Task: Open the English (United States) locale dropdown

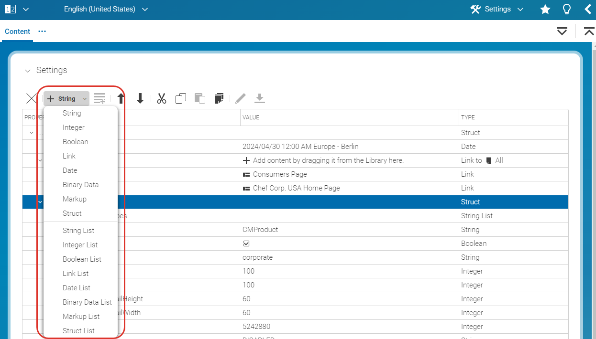Action: pos(106,10)
